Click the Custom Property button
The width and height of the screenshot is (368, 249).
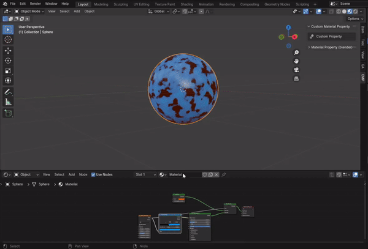point(332,37)
